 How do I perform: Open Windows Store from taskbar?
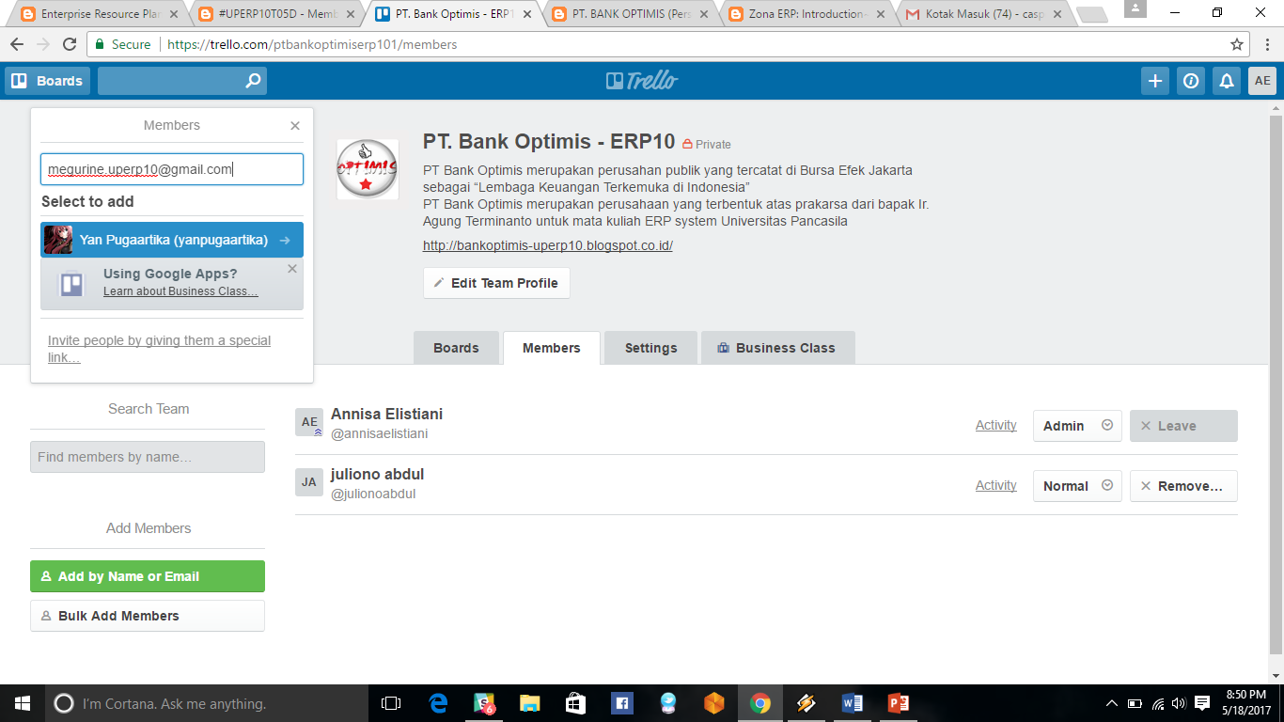pyautogui.click(x=576, y=703)
